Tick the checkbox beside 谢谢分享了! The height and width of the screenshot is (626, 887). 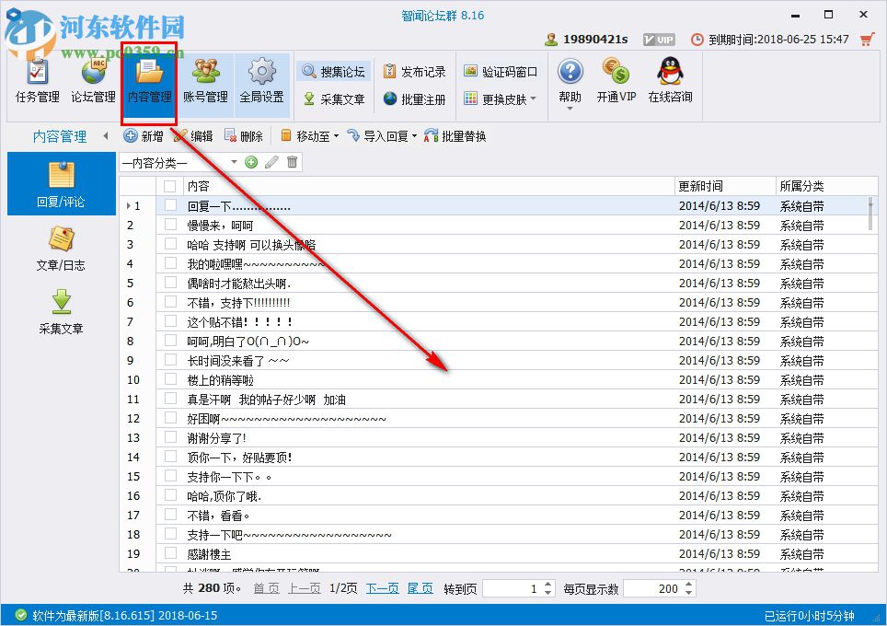pyautogui.click(x=169, y=437)
